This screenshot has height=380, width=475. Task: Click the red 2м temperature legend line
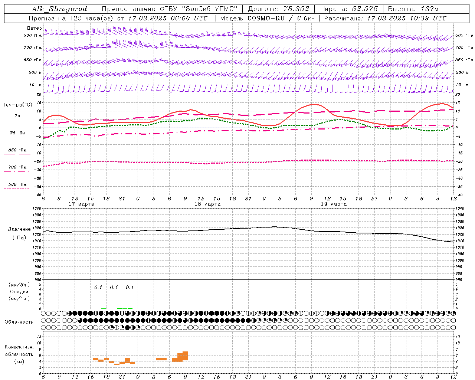pyautogui.click(x=17, y=120)
